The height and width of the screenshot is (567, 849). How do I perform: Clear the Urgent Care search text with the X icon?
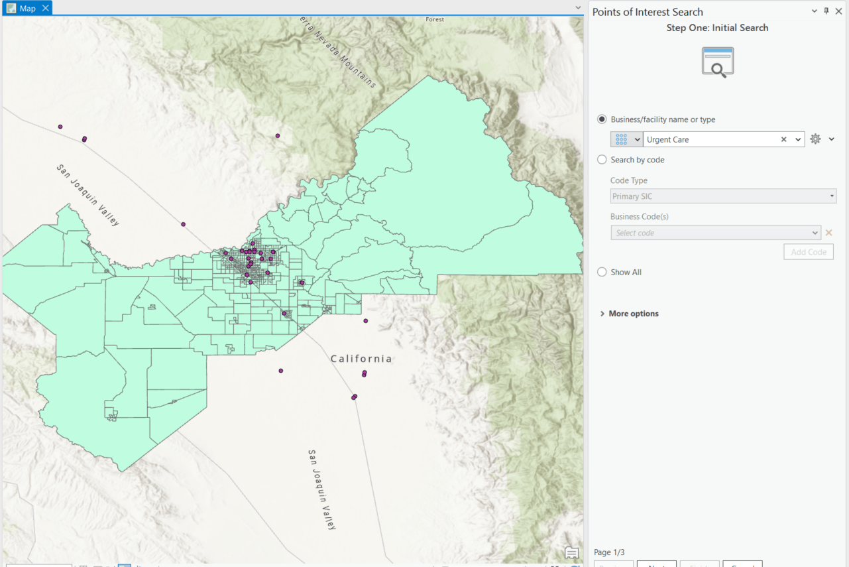[783, 139]
